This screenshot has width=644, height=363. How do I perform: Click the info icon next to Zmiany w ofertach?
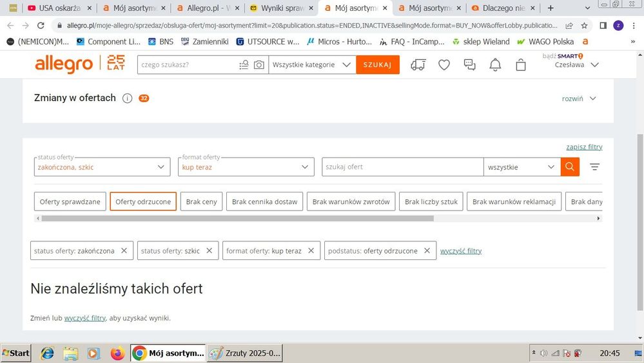pos(127,98)
